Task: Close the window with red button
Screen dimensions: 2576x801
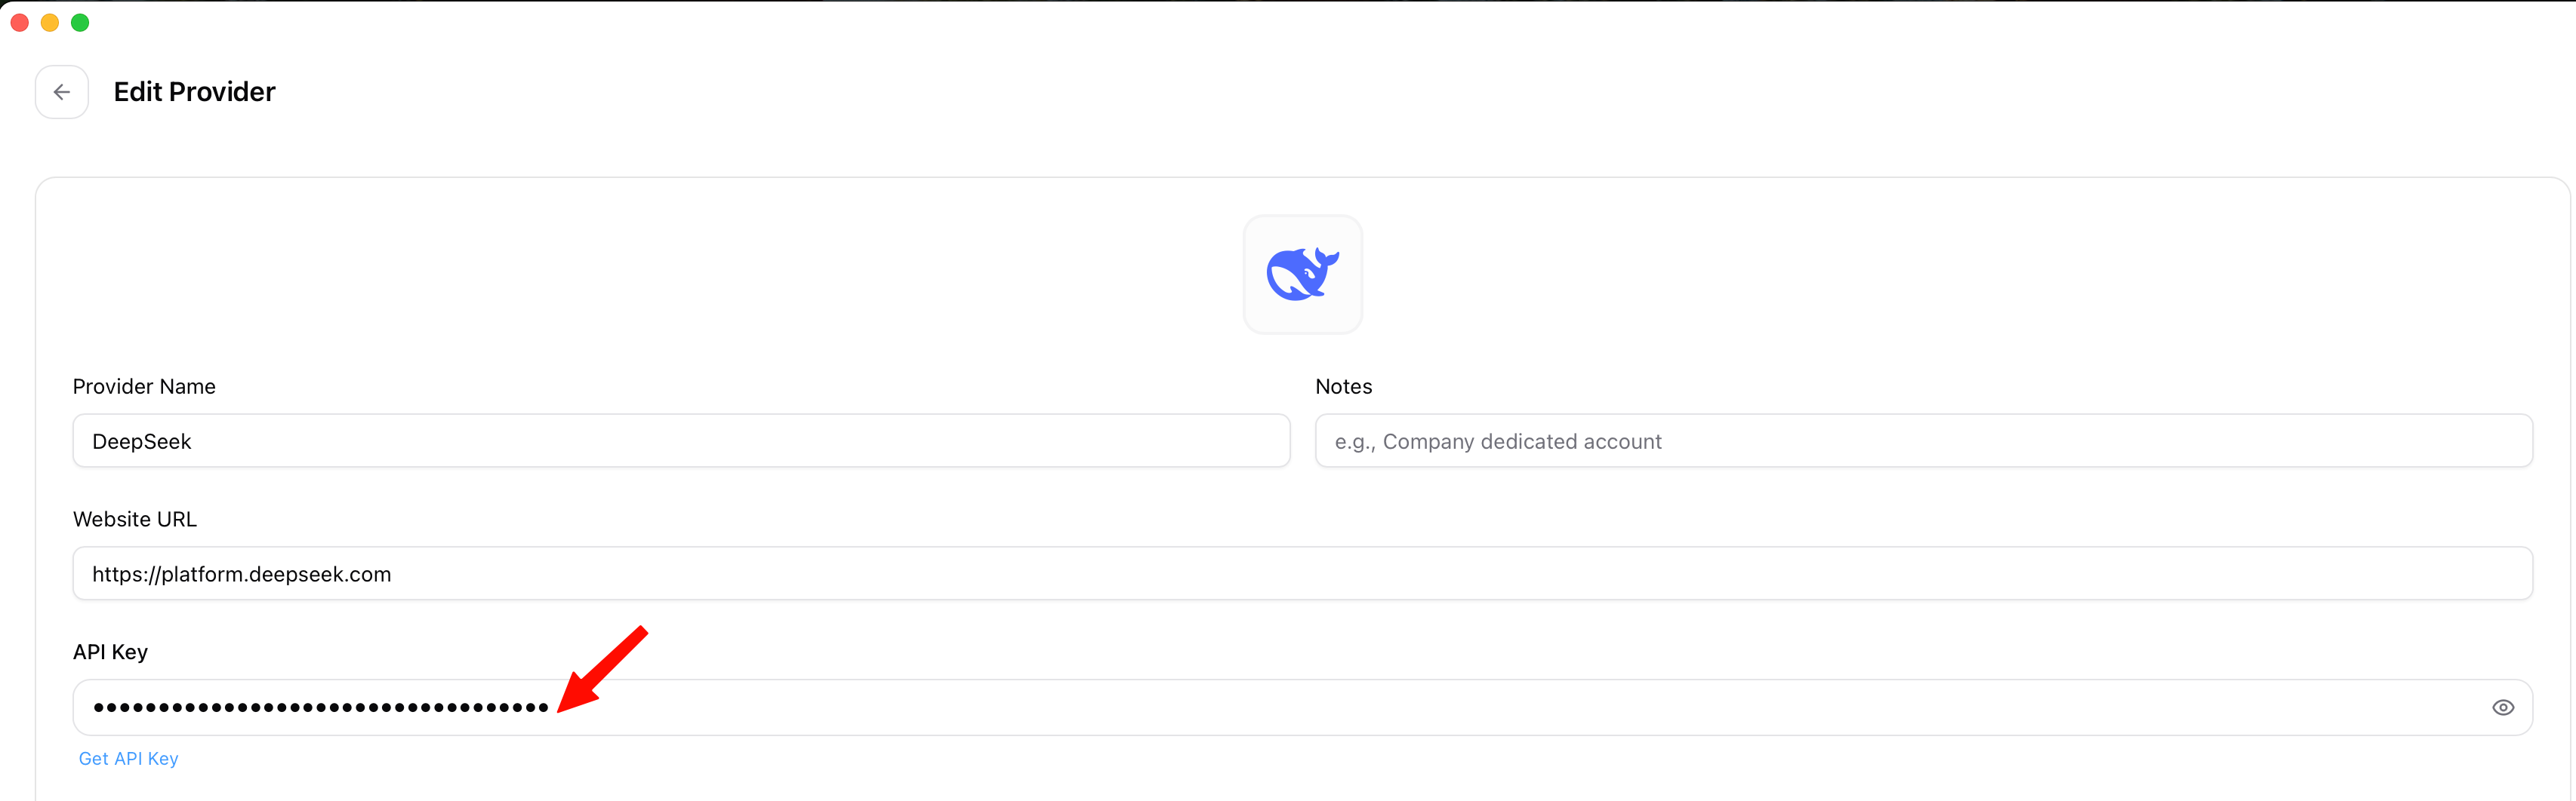Action: coord(20,22)
